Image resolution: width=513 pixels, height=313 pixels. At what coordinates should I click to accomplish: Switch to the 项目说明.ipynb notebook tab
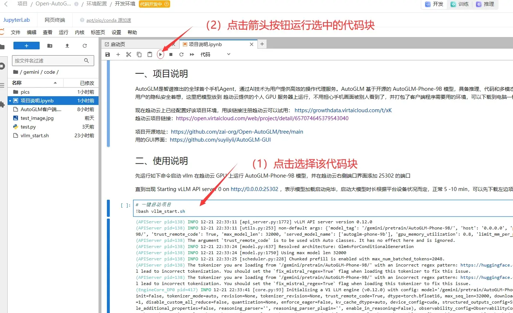click(218, 44)
